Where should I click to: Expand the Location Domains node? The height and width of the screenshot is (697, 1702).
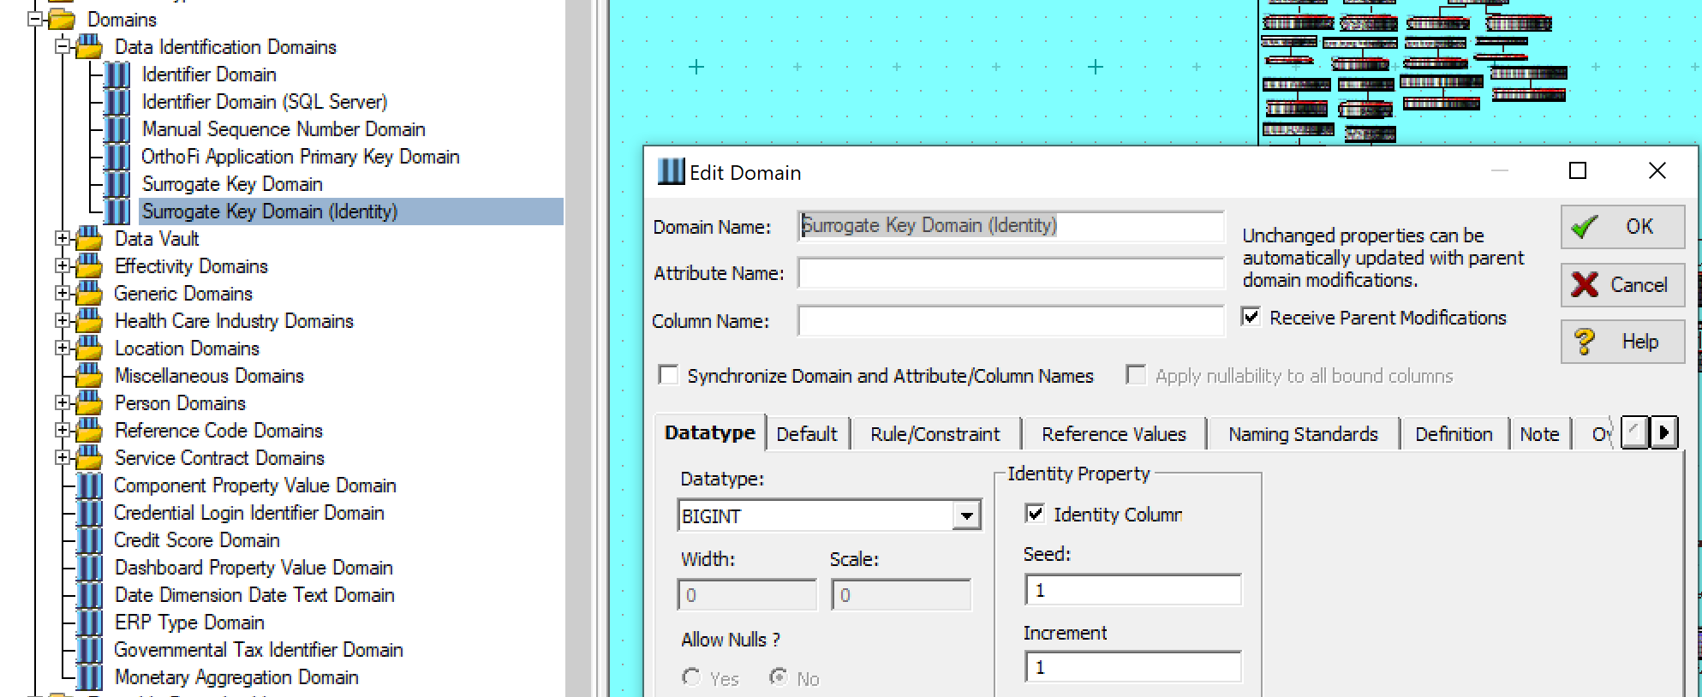tap(63, 348)
